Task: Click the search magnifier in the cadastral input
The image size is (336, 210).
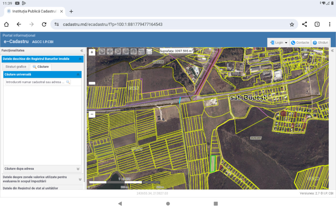Action: pyautogui.click(x=68, y=82)
